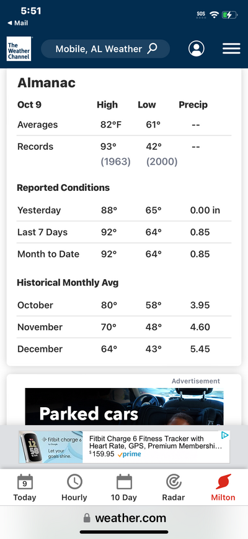Tap the AdChoices icon on Fitbit ad
The image size is (248, 539).
tap(224, 436)
